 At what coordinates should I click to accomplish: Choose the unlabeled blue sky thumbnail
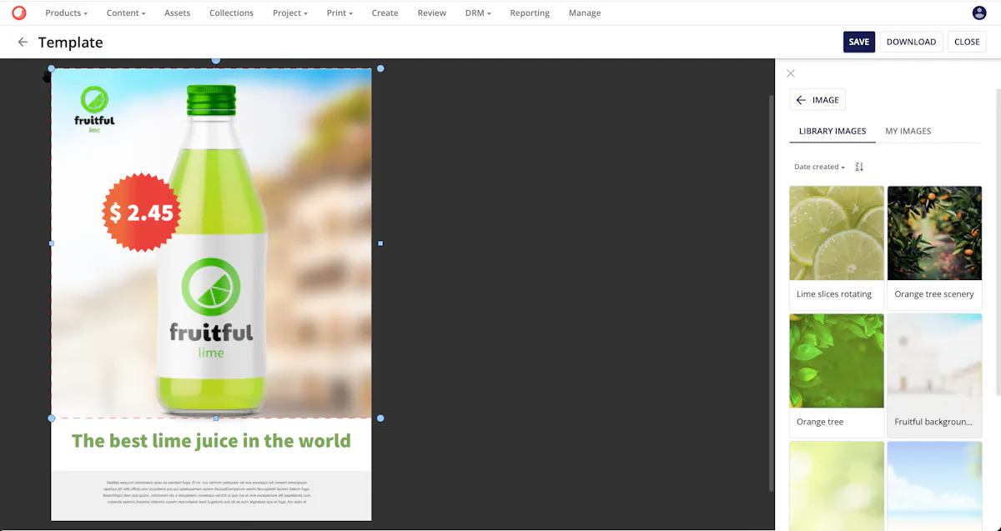(x=934, y=485)
